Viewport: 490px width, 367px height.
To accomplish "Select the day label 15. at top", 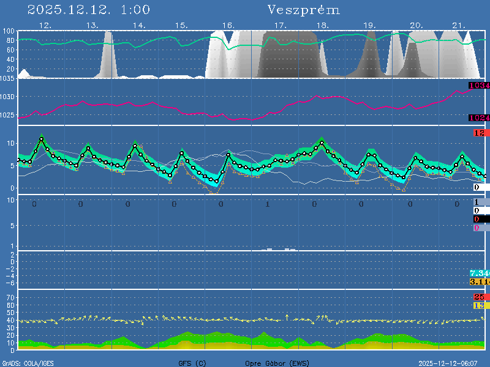I will click(181, 26).
